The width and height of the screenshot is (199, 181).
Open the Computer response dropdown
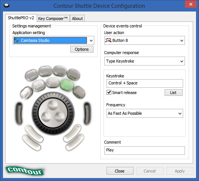pyautogui.click(x=145, y=61)
